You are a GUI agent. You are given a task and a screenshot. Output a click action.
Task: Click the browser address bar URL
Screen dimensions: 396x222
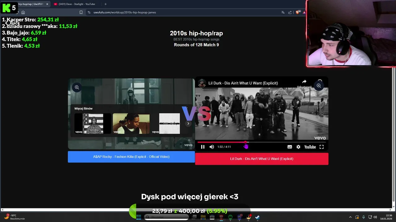pyautogui.click(x=125, y=12)
